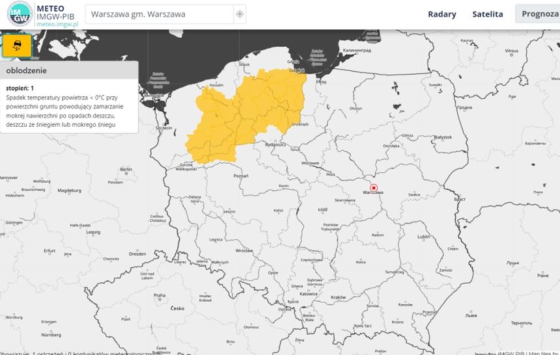
Task: Click the Bydgoszcz label on map
Action: [275, 144]
